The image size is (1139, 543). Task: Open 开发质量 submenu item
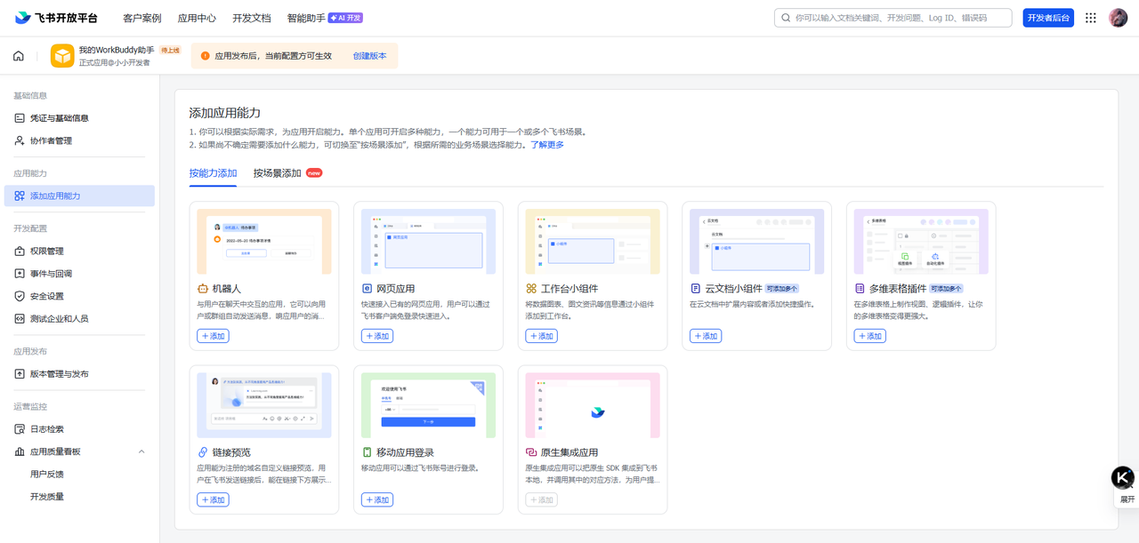pos(47,496)
